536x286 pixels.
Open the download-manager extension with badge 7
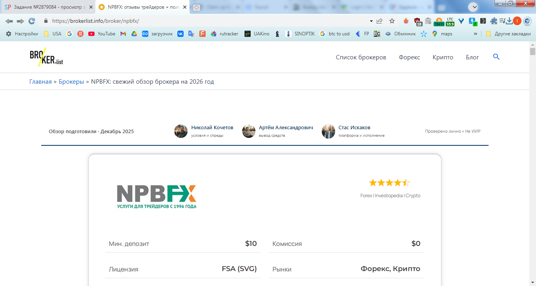pos(473,22)
